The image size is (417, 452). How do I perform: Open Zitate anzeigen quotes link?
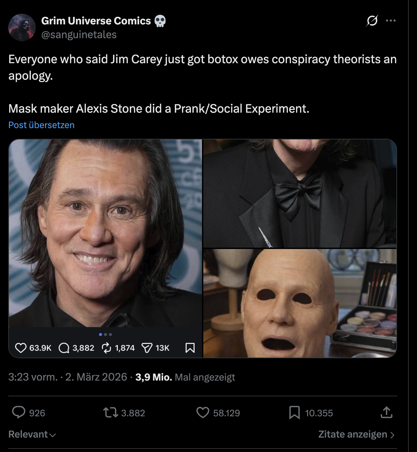[356, 434]
